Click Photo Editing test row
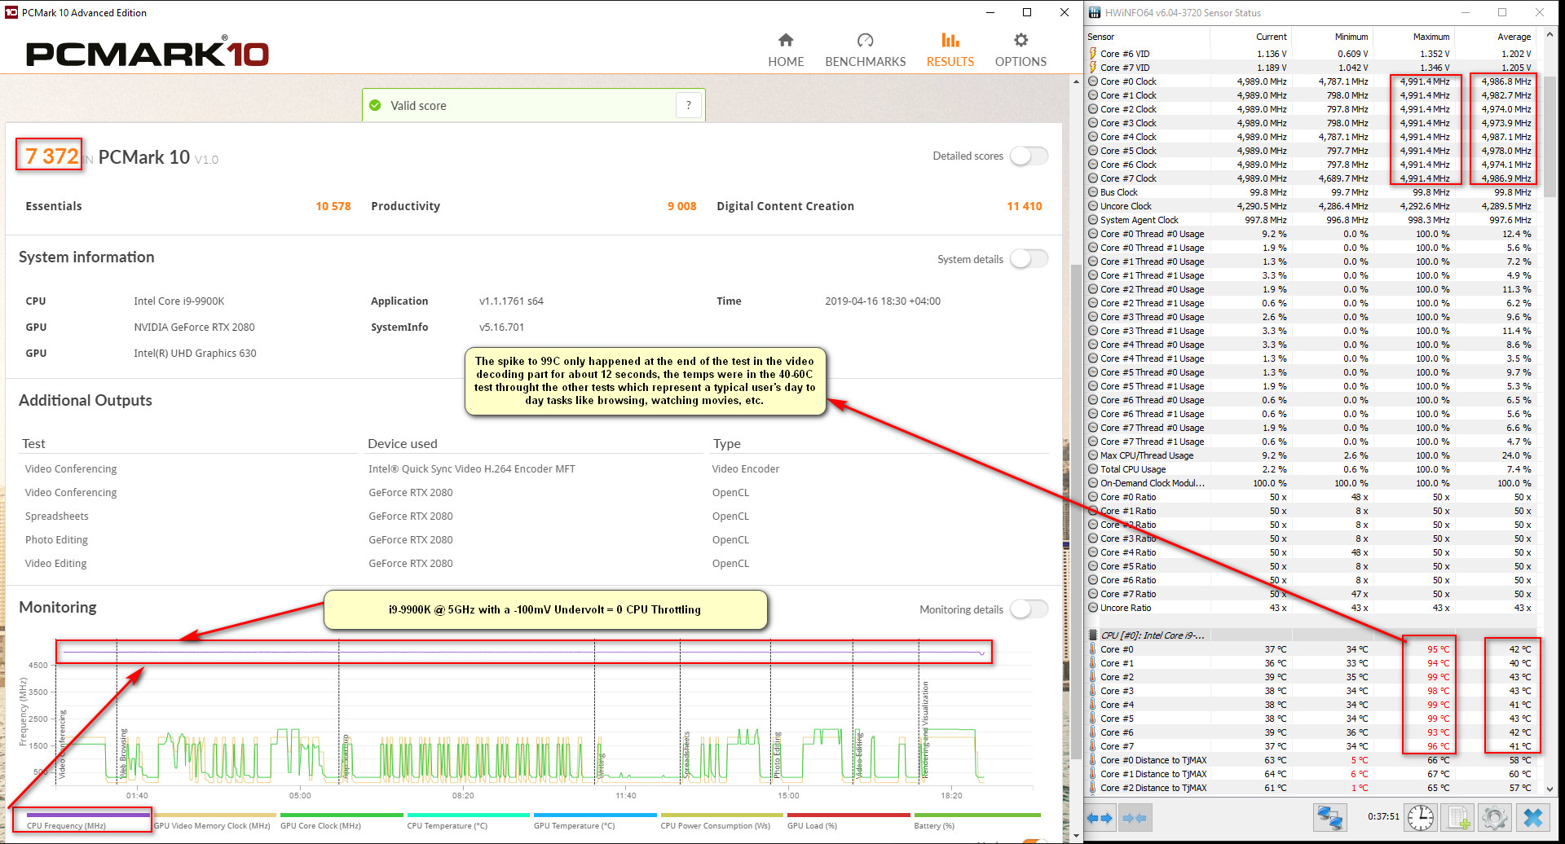The height and width of the screenshot is (844, 1565). tap(535, 539)
